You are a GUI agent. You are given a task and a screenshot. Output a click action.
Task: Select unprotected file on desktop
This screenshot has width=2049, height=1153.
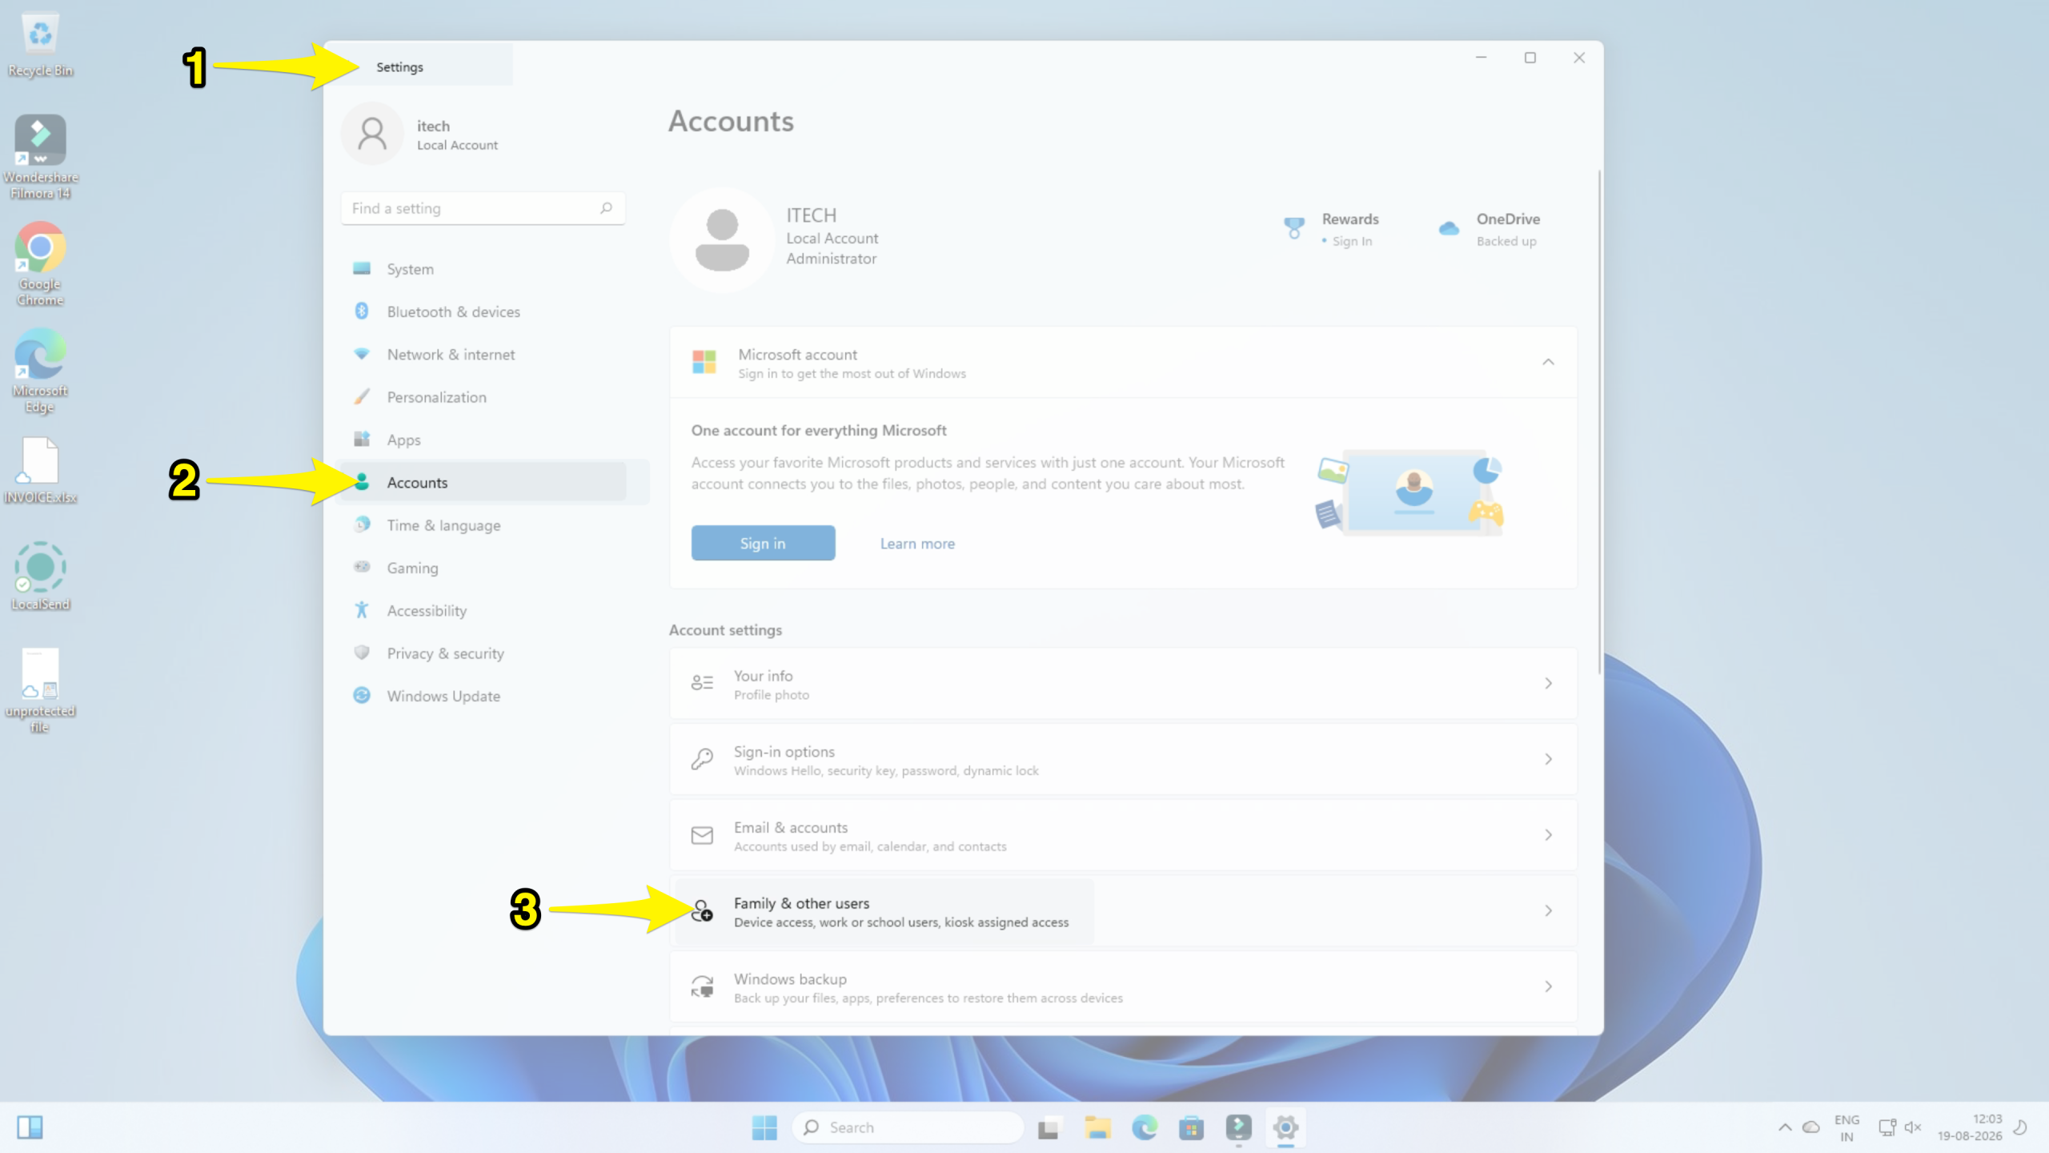40,691
